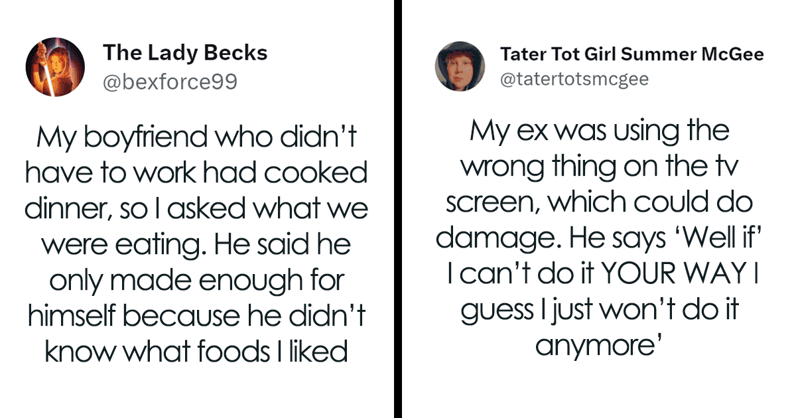Click the final word 'anymore'
Viewport: 796px width, 418px height.
click(595, 344)
